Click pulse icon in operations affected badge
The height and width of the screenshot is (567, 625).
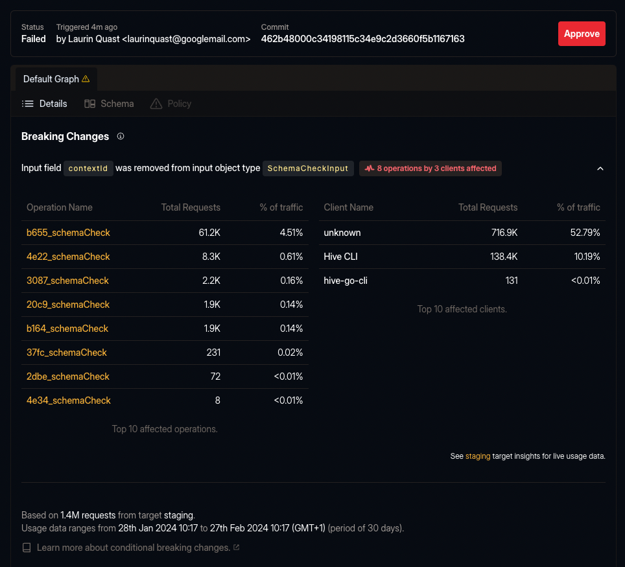click(370, 168)
